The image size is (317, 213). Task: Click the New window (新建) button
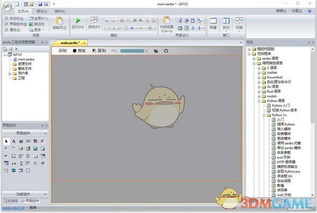pyautogui.click(x=213, y=23)
